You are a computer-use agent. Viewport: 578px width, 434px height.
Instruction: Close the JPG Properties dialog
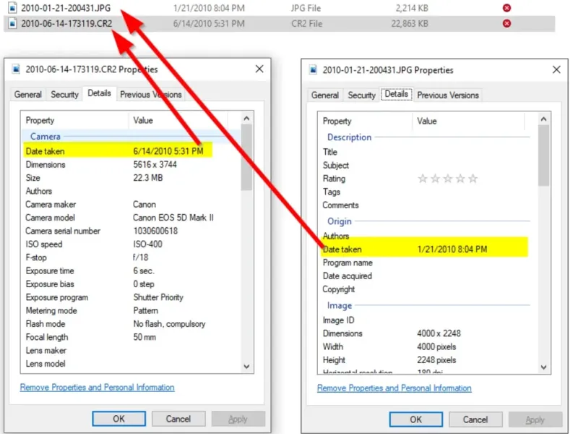tap(556, 69)
